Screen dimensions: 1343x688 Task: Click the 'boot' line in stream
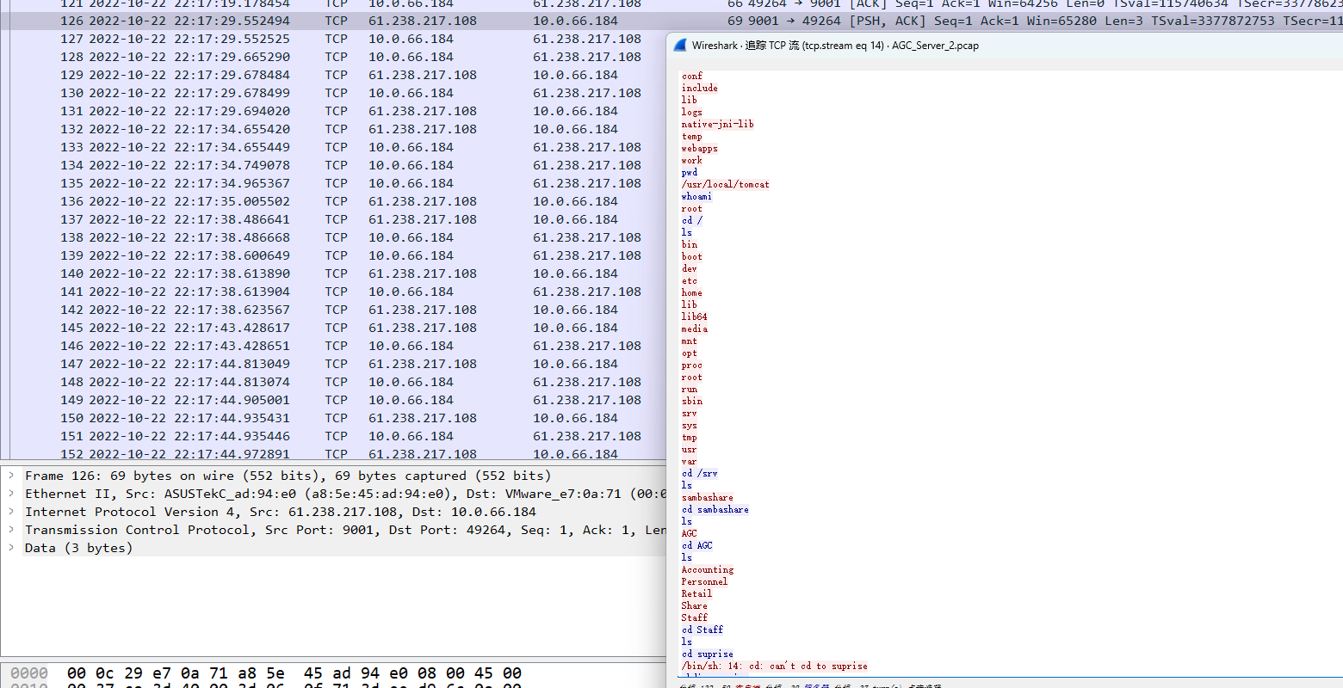692,256
